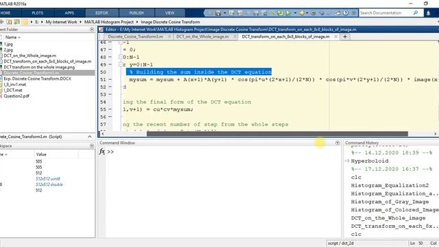Select I_DCT.mat in Current Folder
Image resolution: width=439 pixels, height=247 pixels.
coord(13,90)
